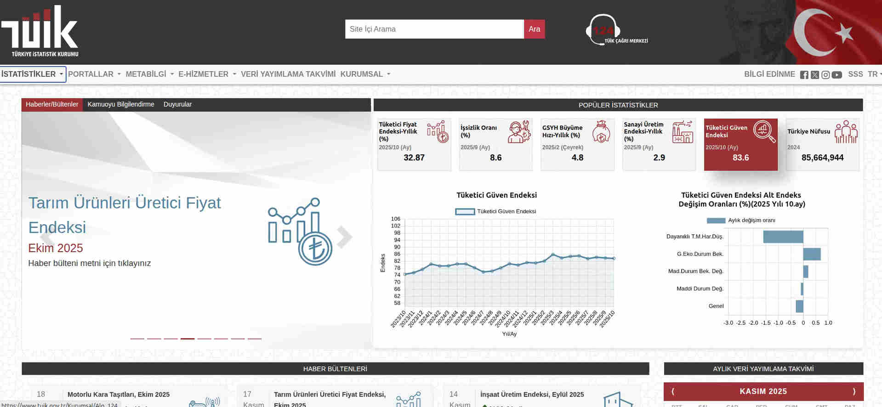The image size is (882, 407).
Task: Click the Motorlu Kara Taşıtları car icon
Action: coord(205,402)
